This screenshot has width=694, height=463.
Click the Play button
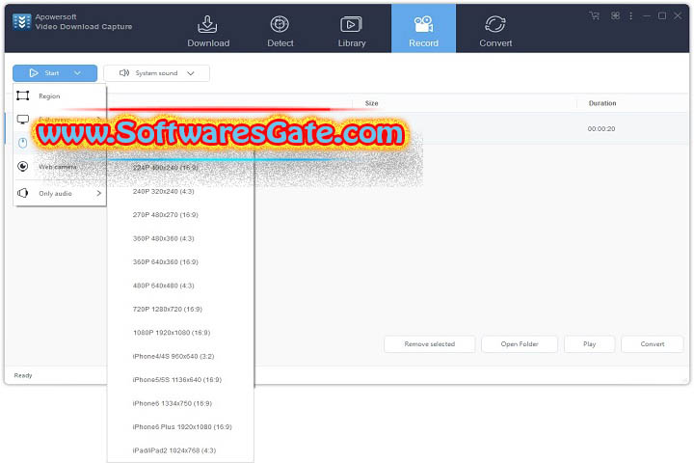pos(589,344)
